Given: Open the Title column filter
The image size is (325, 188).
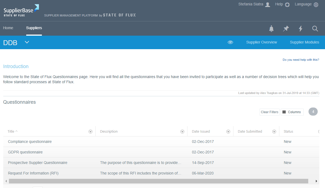Looking at the screenshot, I should tap(91, 132).
